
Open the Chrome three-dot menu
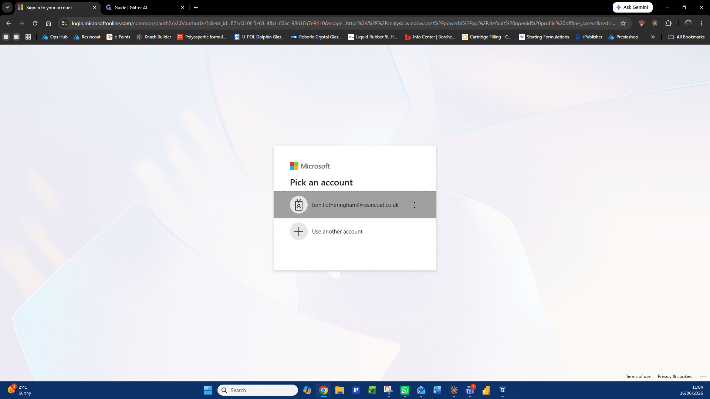701,23
